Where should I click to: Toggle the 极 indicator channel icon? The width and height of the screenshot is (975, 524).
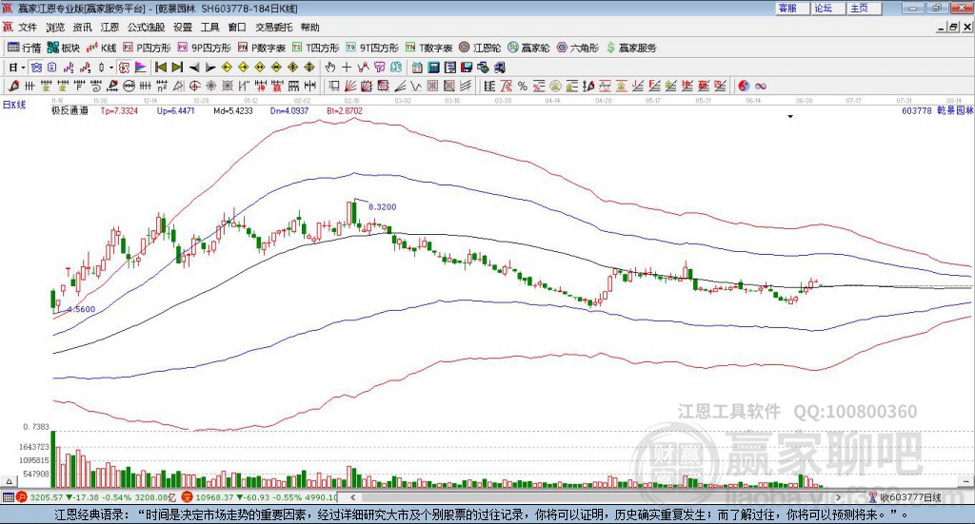point(125,68)
